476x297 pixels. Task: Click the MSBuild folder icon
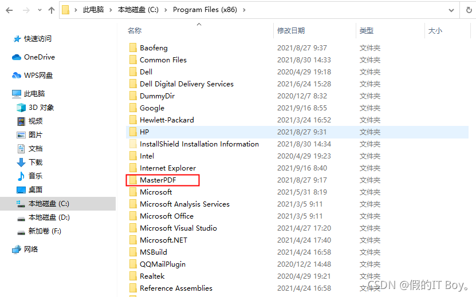[x=133, y=252]
